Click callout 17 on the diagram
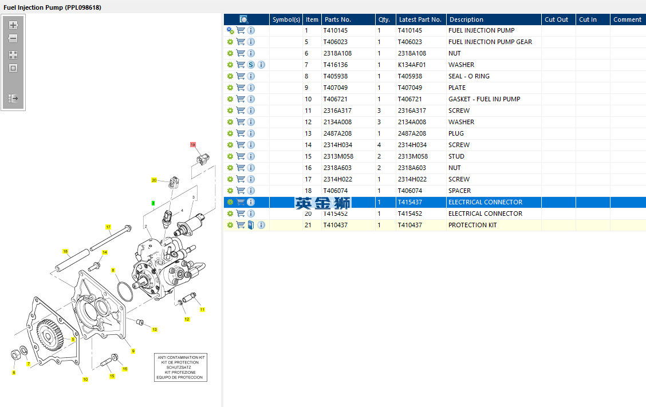 (x=108, y=227)
